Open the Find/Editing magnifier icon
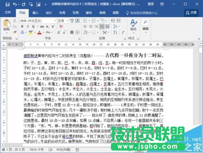Image resolution: width=203 pixels, height=153 pixels. tap(145, 22)
